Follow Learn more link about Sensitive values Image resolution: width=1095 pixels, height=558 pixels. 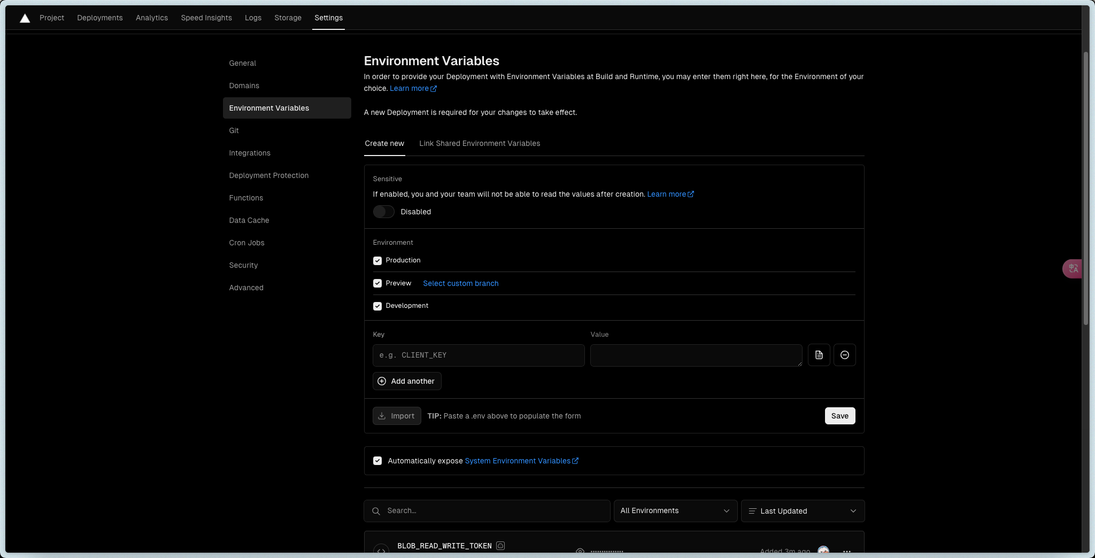point(670,194)
